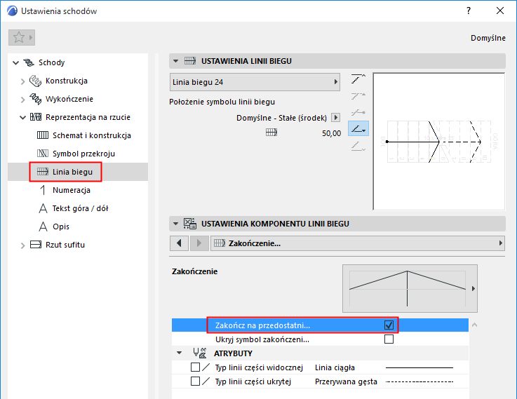Select second walking line symbol icon
Viewport: 517px width, 399px height.
click(358, 96)
